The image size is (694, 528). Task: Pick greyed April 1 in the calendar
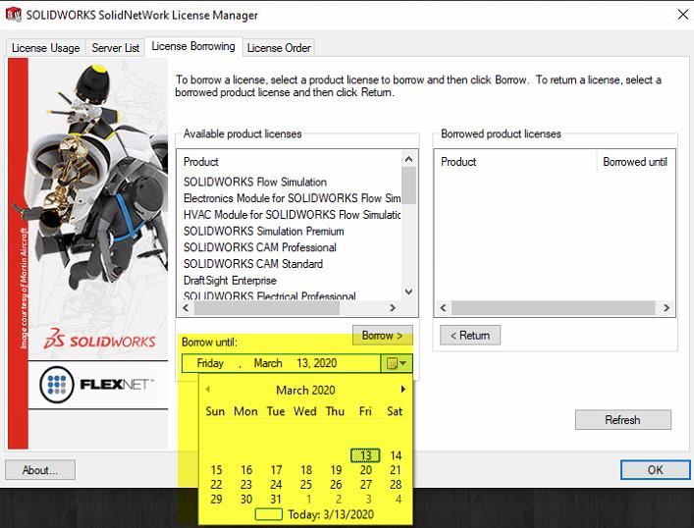click(309, 500)
